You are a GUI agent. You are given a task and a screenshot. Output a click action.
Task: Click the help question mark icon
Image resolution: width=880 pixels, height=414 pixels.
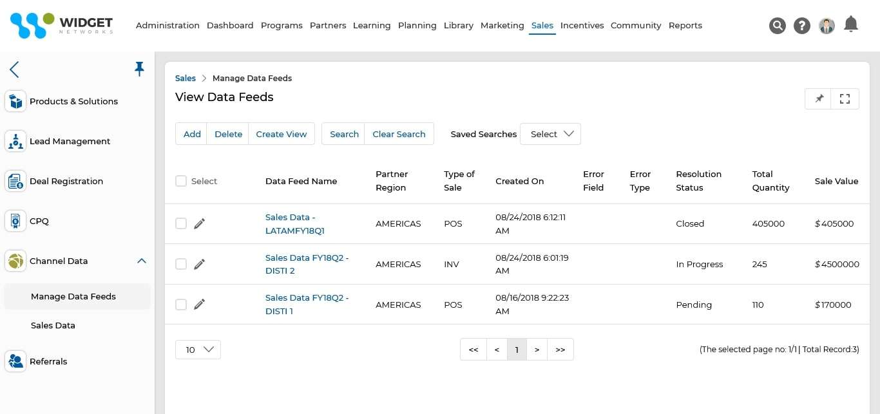(x=801, y=26)
